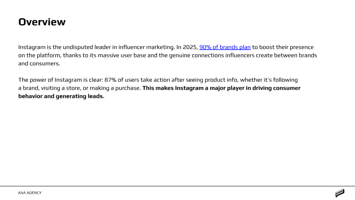The height and width of the screenshot is (200, 355).
Task: Click the AAA Agency speech-bubble logo icon
Action: [x=339, y=193]
